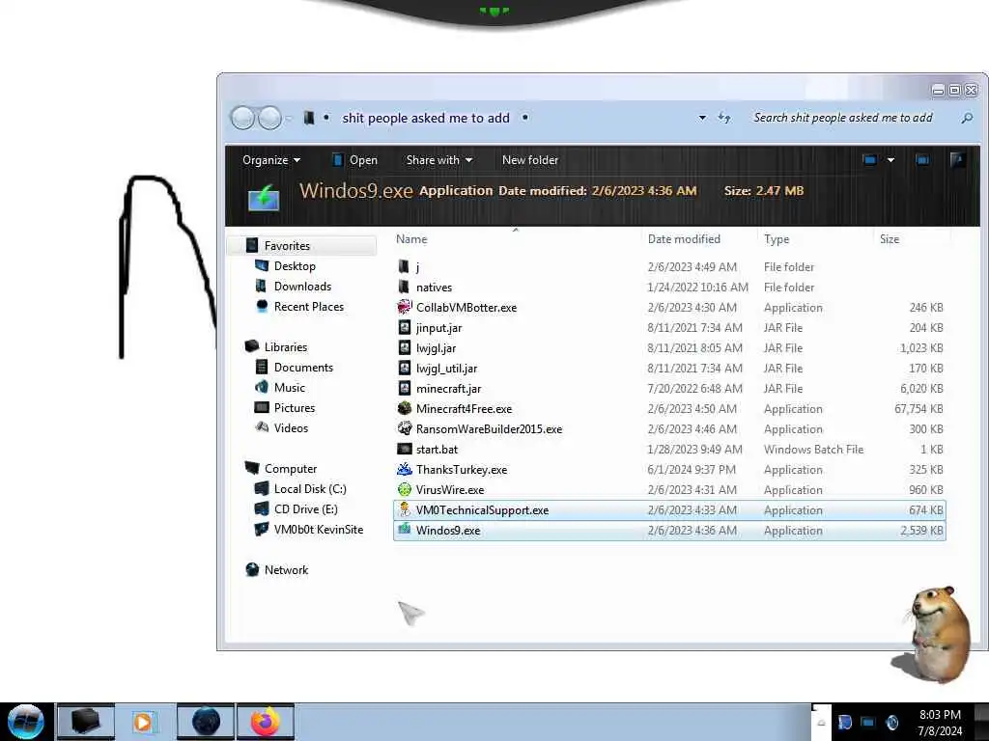Click the ThanksTurkey.exe icon
989x741 pixels.
click(x=405, y=469)
